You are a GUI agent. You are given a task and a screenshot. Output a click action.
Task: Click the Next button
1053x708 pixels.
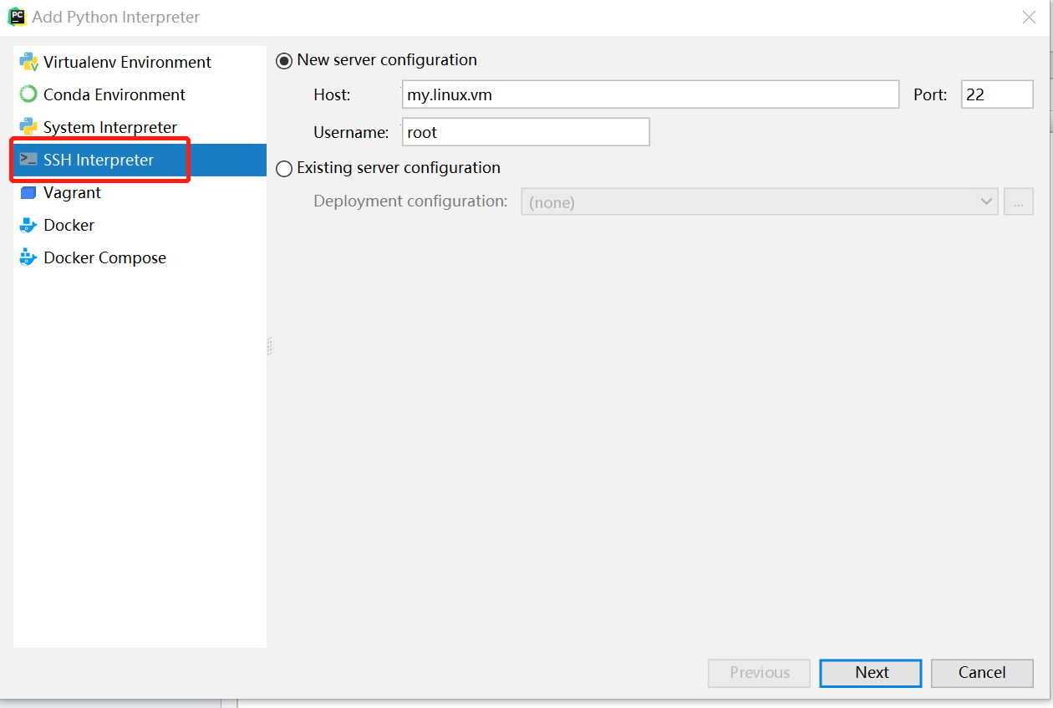tap(871, 673)
